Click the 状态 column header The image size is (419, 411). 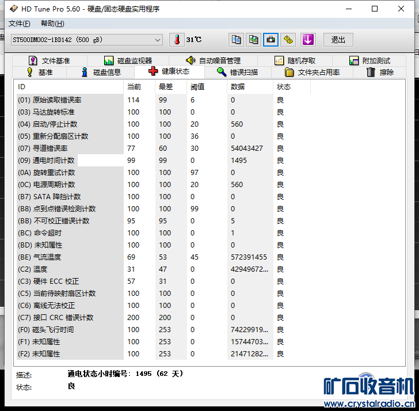click(x=292, y=87)
